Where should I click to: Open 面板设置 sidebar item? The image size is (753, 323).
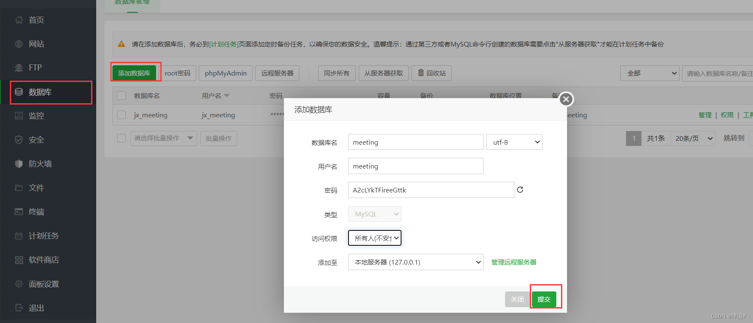44,284
